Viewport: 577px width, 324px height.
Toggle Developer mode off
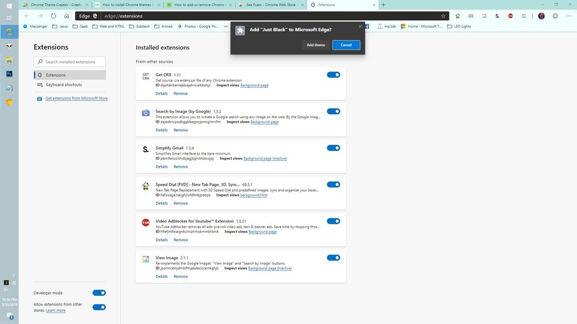tap(99, 293)
